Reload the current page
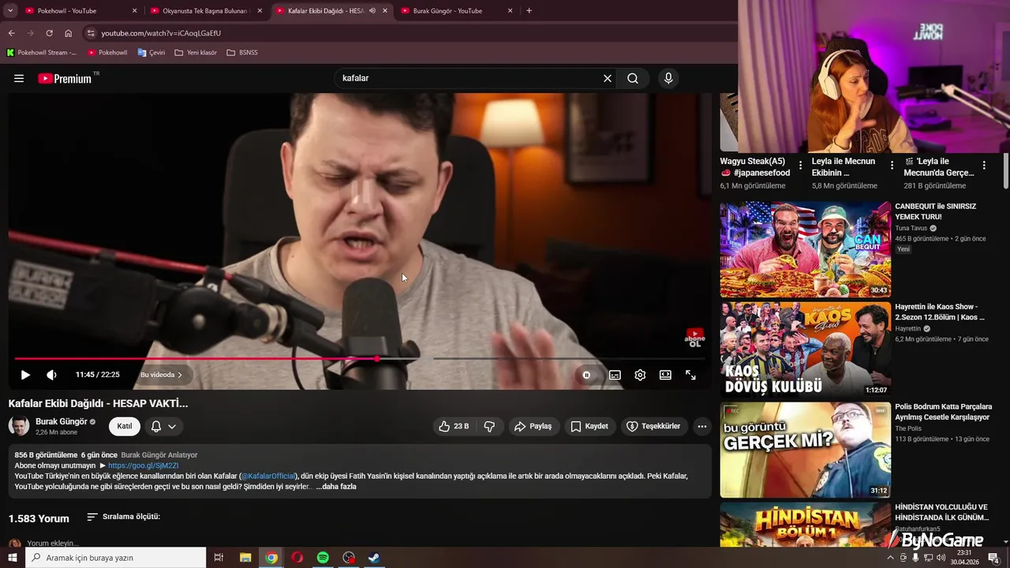This screenshot has height=568, width=1010. pyautogui.click(x=49, y=33)
